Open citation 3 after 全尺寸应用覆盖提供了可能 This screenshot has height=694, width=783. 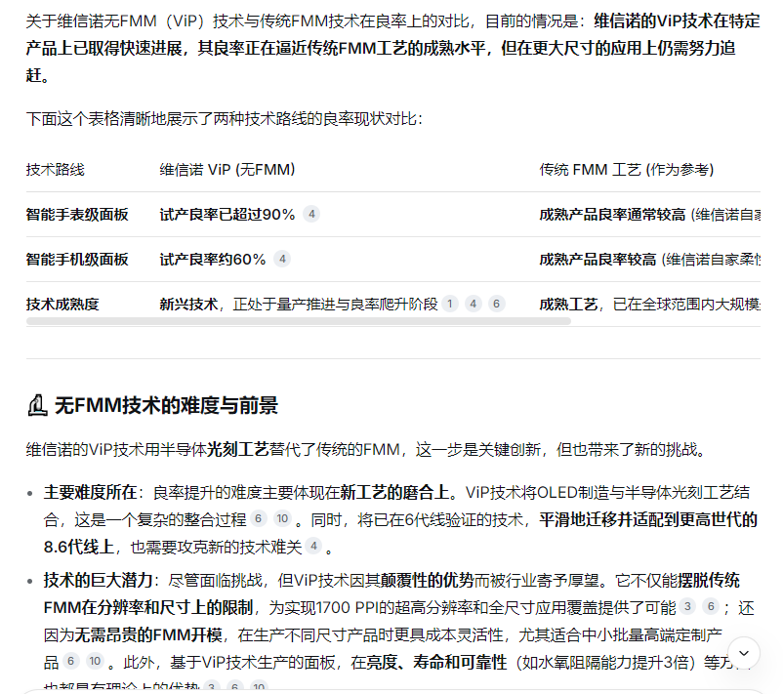(x=687, y=606)
